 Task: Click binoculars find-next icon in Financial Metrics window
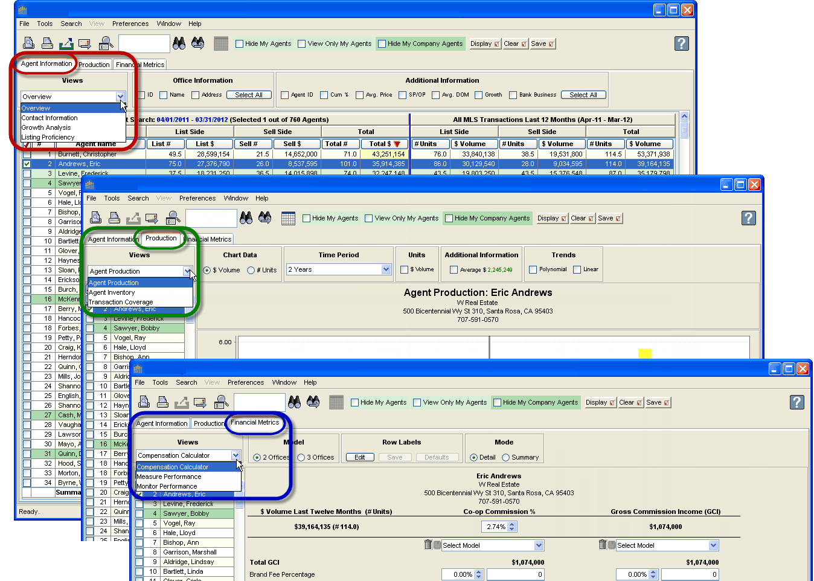[313, 402]
